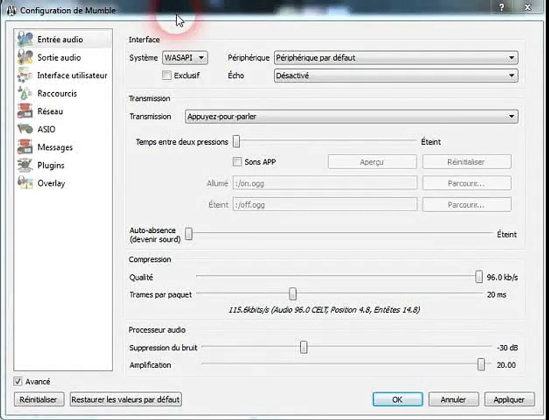Click the Allumé :/on.ogg field
This screenshot has height=420, width=549.
[325, 183]
